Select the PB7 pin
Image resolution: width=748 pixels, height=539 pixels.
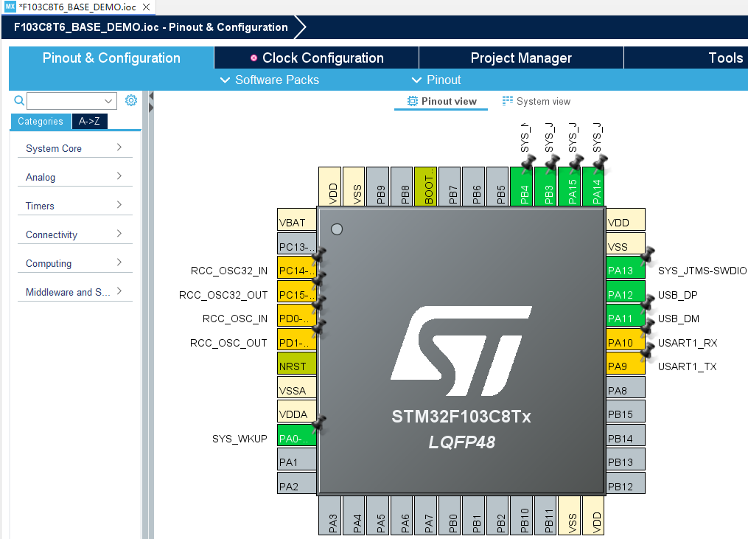450,187
